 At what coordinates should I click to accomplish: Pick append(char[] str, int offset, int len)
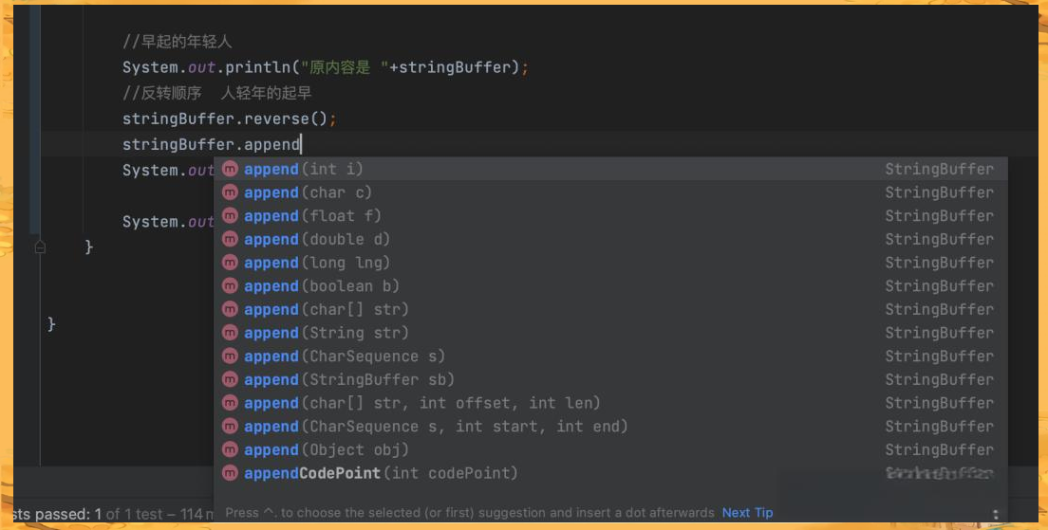pos(610,403)
